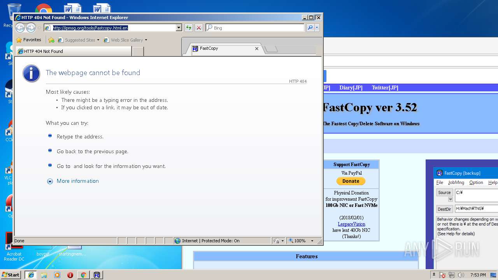Expand the More information section
This screenshot has height=280, width=498.
pos(50,181)
